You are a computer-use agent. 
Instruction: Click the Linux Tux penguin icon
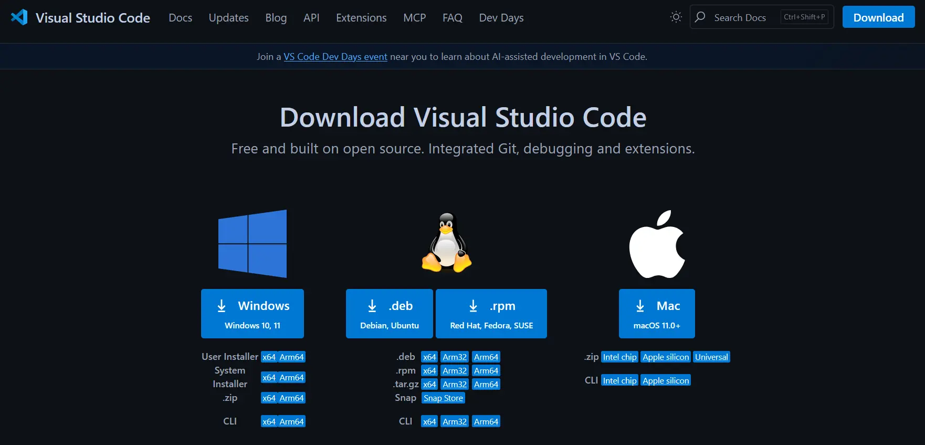click(x=447, y=243)
